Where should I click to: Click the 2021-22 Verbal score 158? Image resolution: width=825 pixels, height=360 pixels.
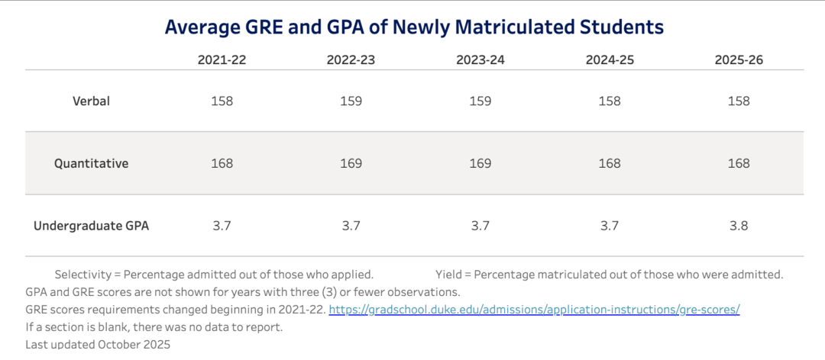click(222, 101)
